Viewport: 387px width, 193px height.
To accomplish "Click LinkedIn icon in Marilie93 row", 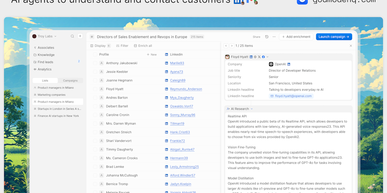I will 166,63.
